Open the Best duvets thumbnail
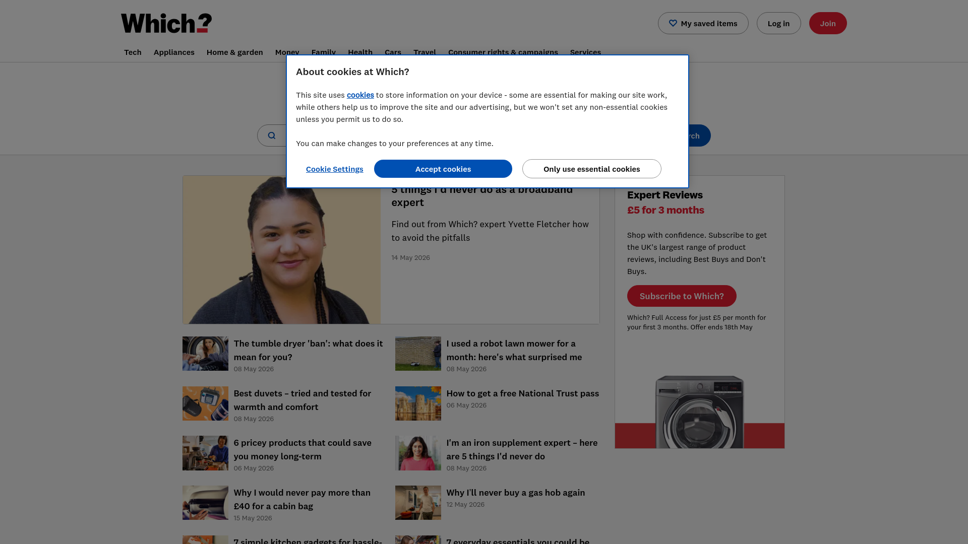968x544 pixels. (205, 403)
